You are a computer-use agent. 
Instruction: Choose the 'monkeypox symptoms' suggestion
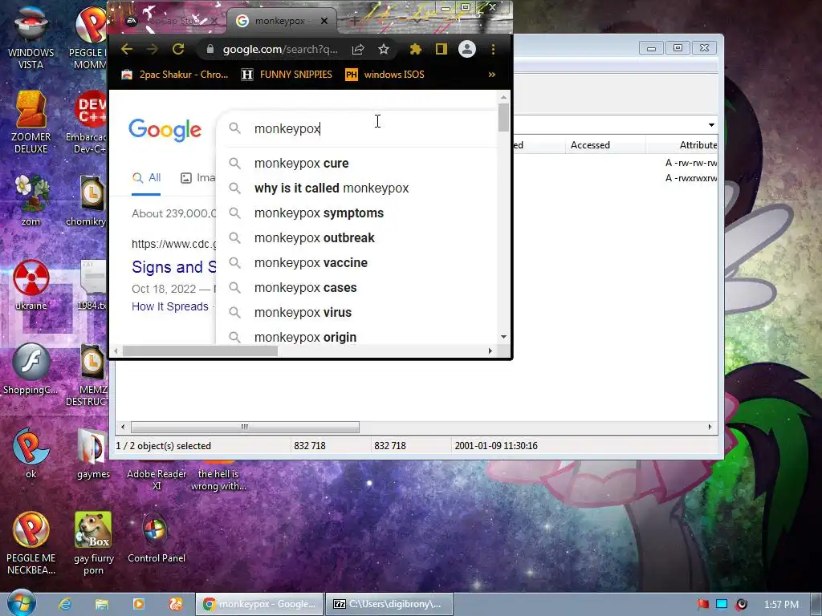[x=356, y=213]
